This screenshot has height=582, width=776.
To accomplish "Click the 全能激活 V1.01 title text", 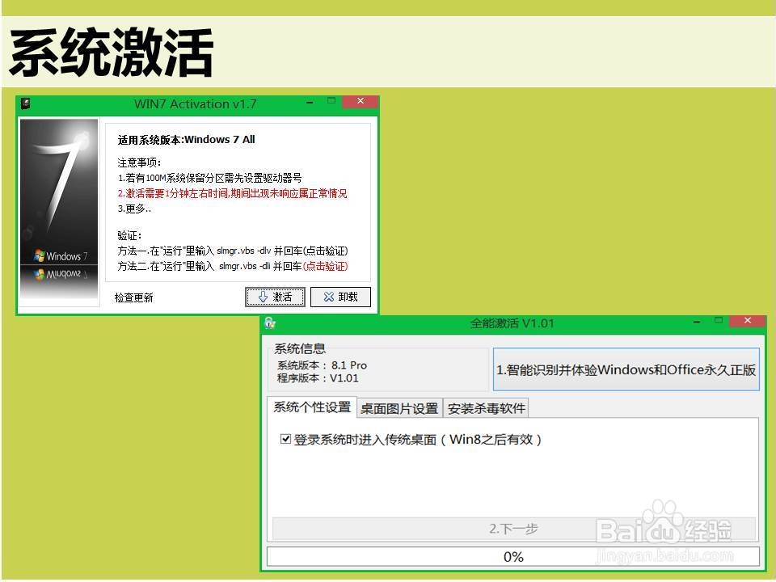I will 512,323.
